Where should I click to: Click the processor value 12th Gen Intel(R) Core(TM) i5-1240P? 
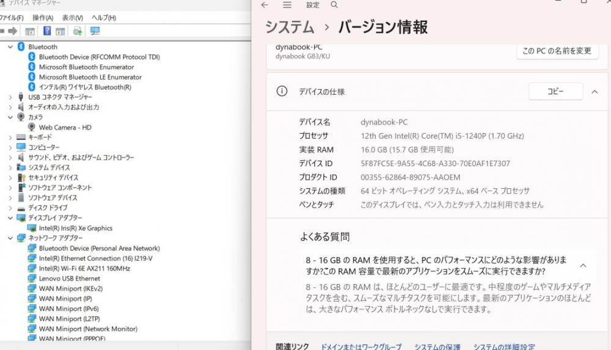[x=442, y=136]
